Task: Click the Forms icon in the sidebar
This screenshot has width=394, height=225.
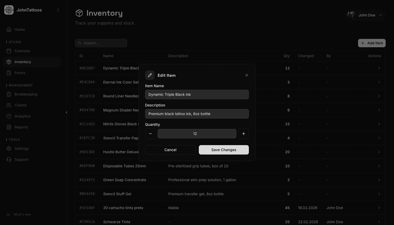Action: tap(9, 73)
